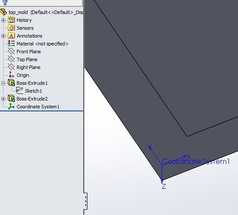
Task: Click the blue rollback bar
Action: point(42,111)
